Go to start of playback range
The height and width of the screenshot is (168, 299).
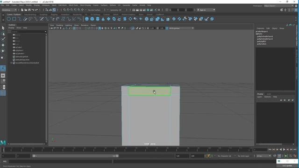(270, 150)
